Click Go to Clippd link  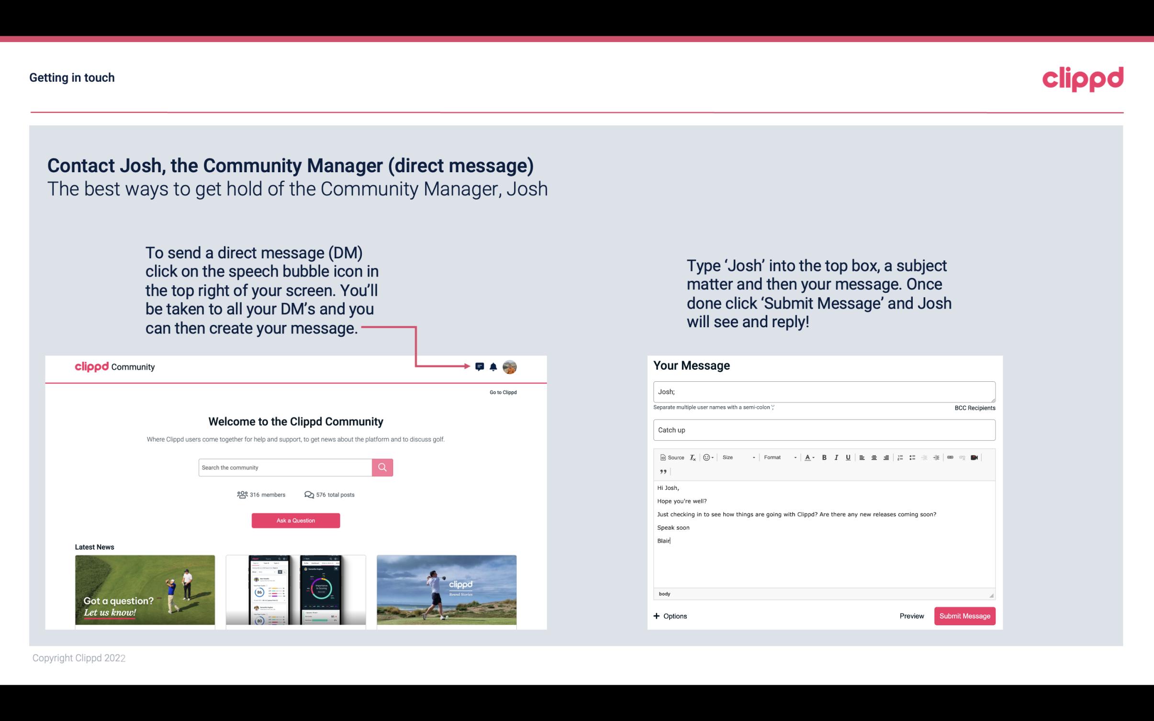[502, 392]
